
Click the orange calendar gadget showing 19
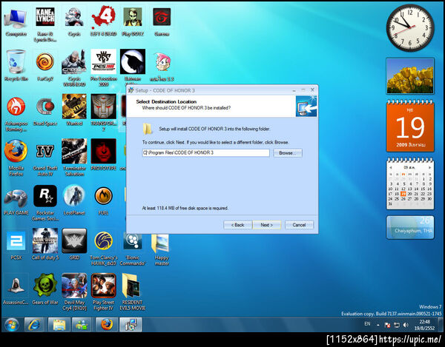(x=410, y=127)
